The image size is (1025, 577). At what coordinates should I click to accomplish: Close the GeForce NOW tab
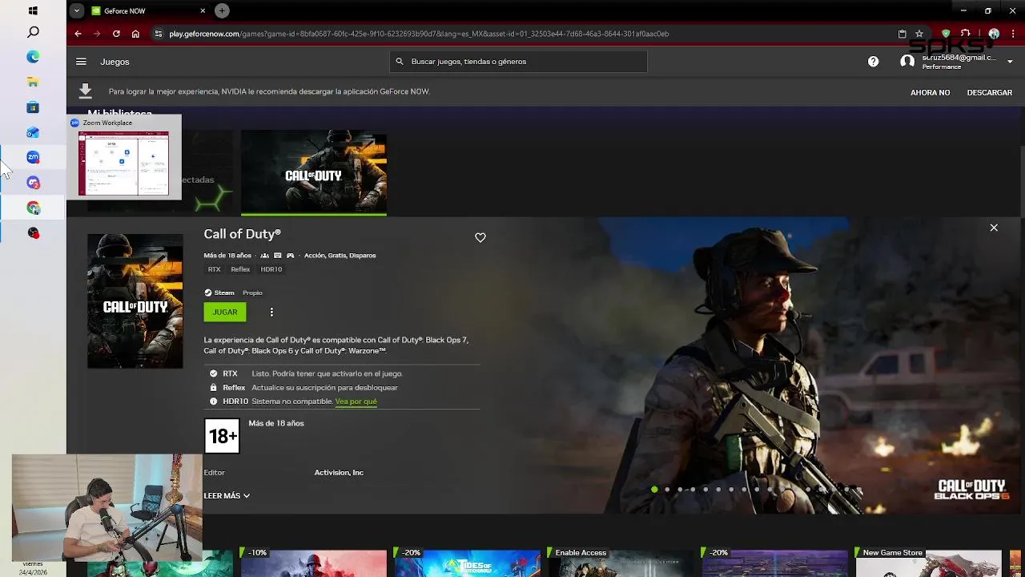pos(203,11)
